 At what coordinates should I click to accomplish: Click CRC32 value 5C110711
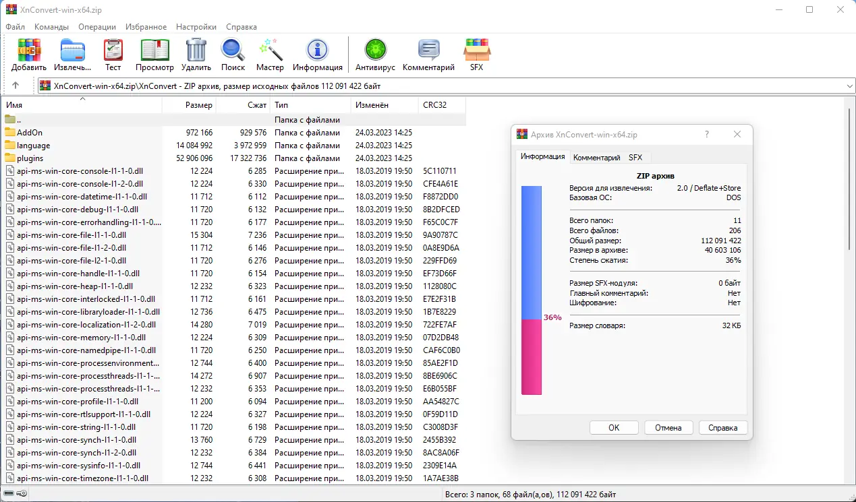(x=440, y=171)
